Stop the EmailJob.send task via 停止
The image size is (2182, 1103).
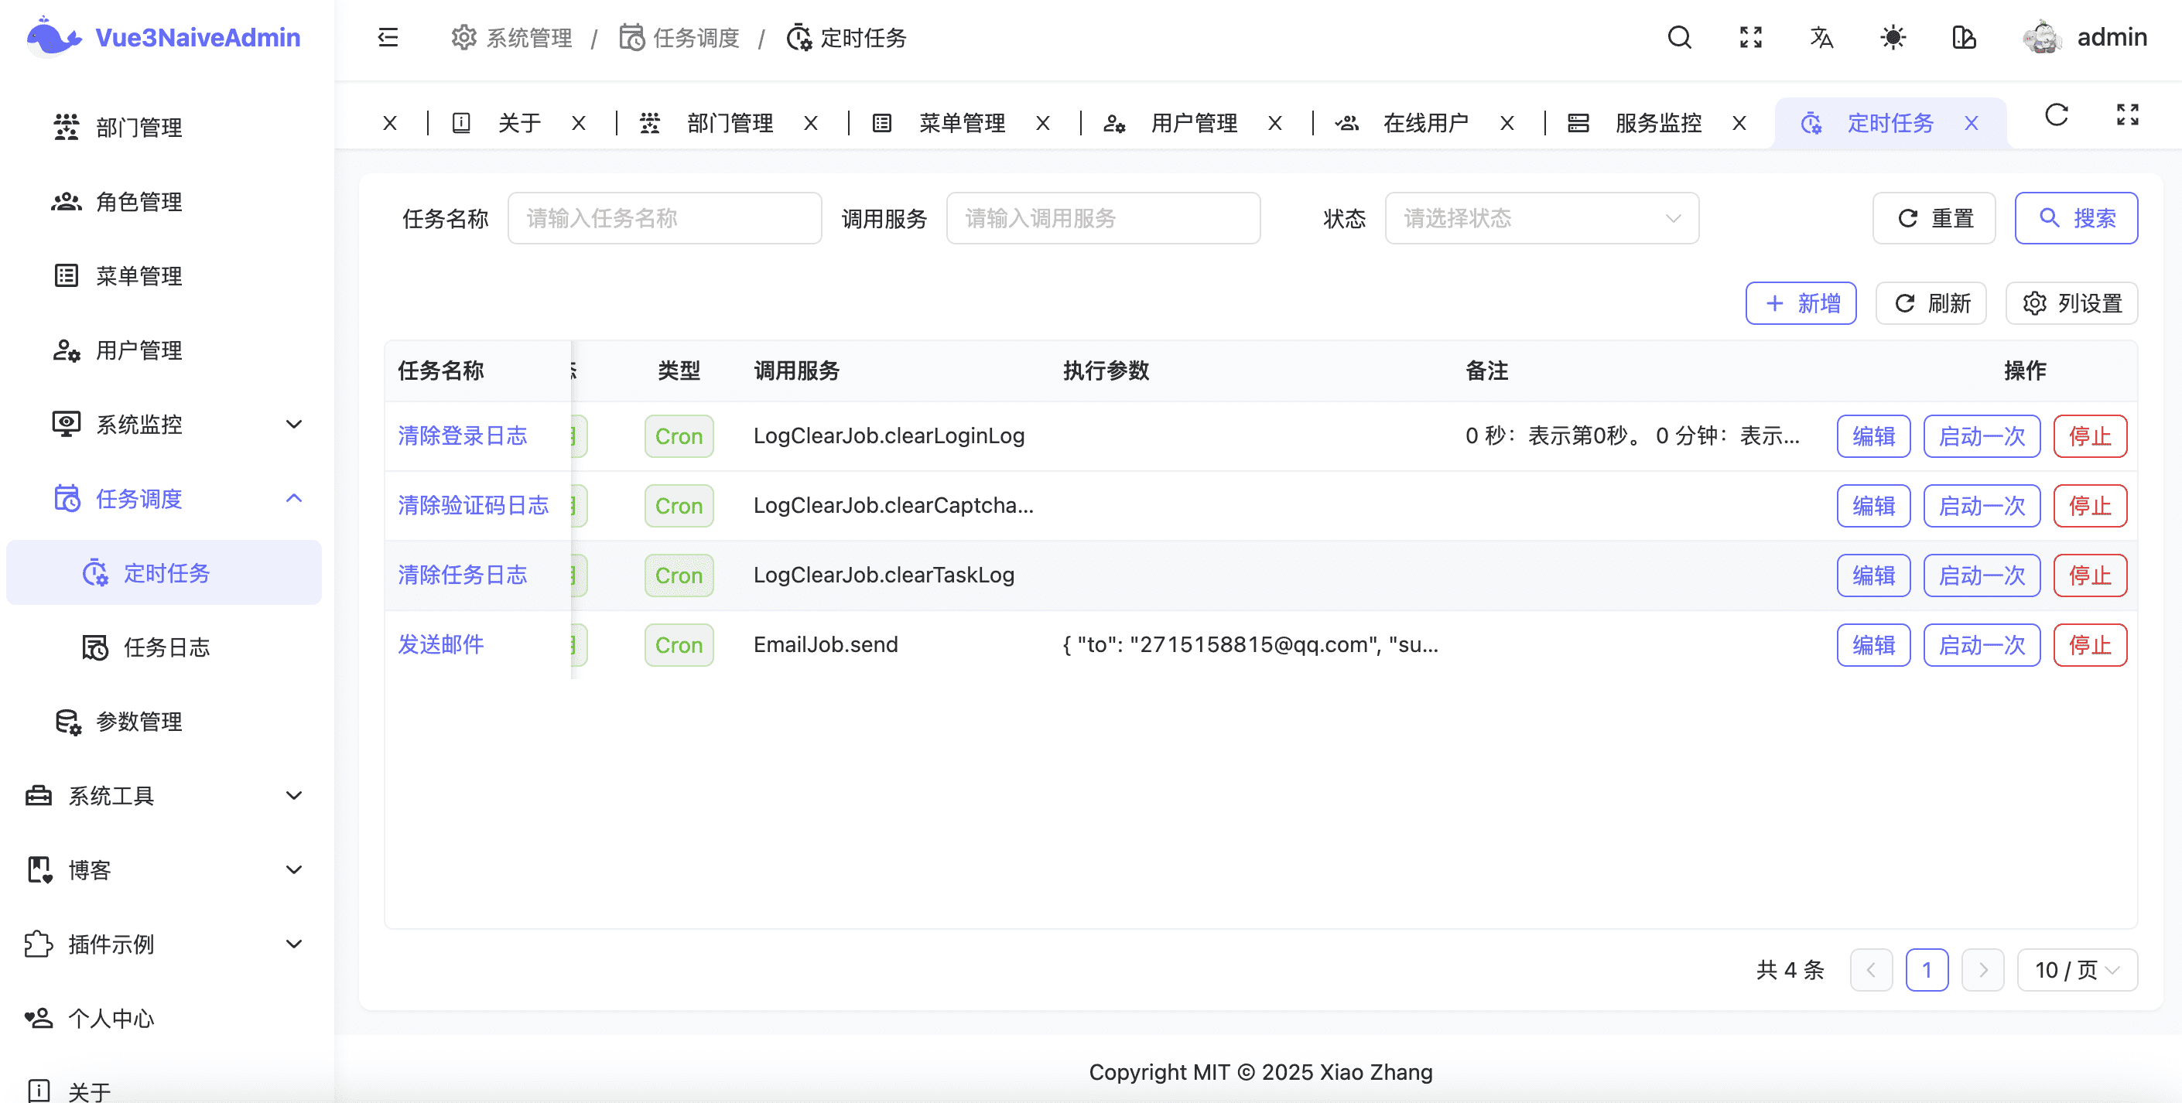[2091, 644]
